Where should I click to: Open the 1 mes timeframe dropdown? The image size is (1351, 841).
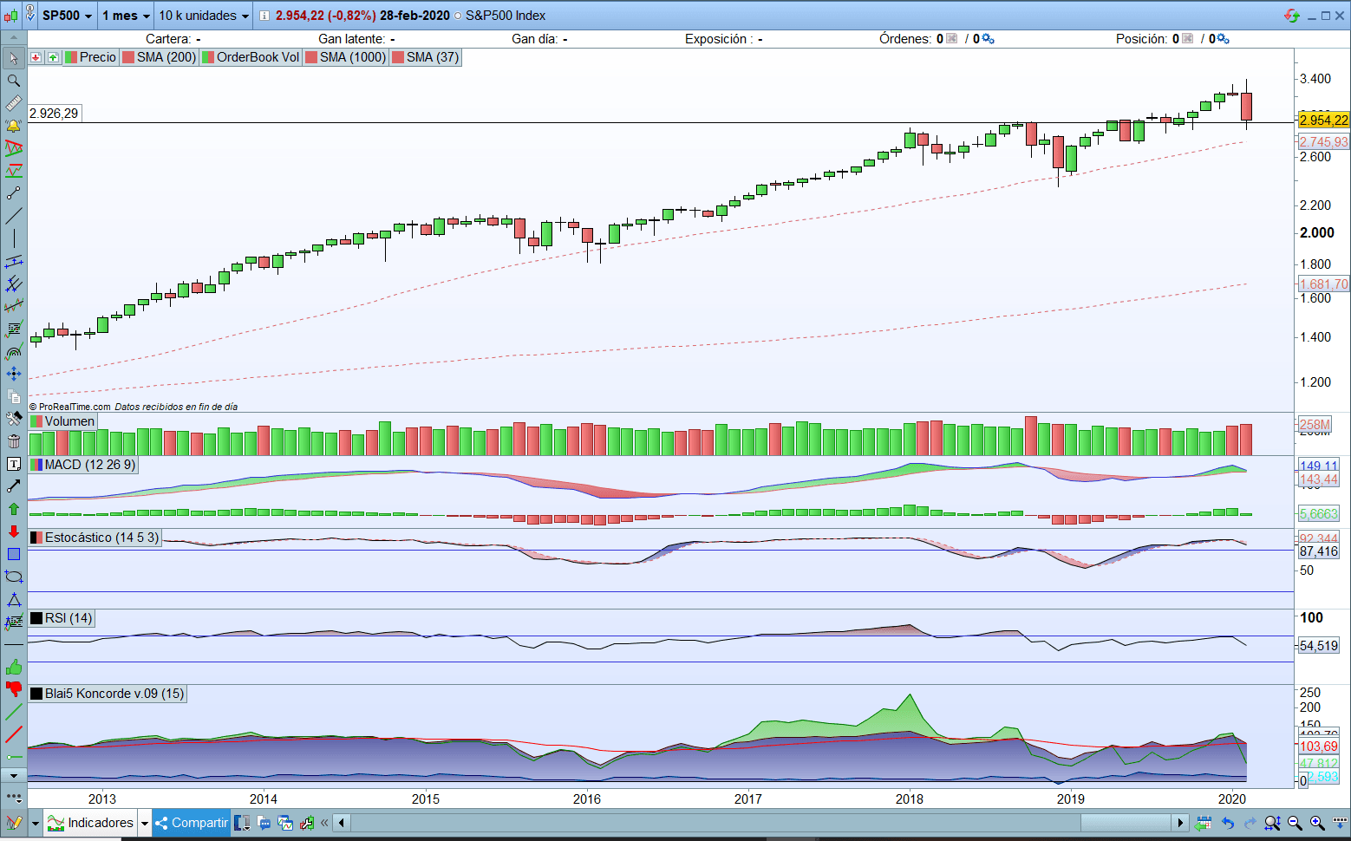tap(126, 16)
